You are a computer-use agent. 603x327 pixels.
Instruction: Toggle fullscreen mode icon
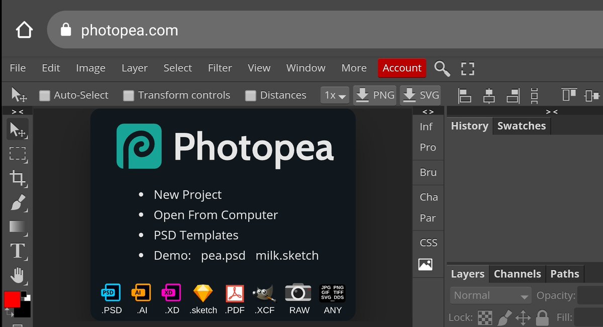click(x=468, y=68)
